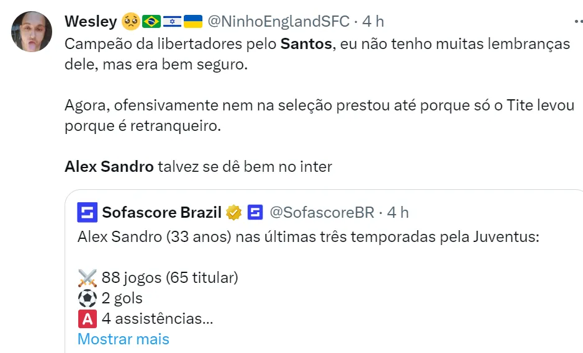Click bold Alex Sandro in Wesley's tweet
The height and width of the screenshot is (353, 583).
[109, 167]
